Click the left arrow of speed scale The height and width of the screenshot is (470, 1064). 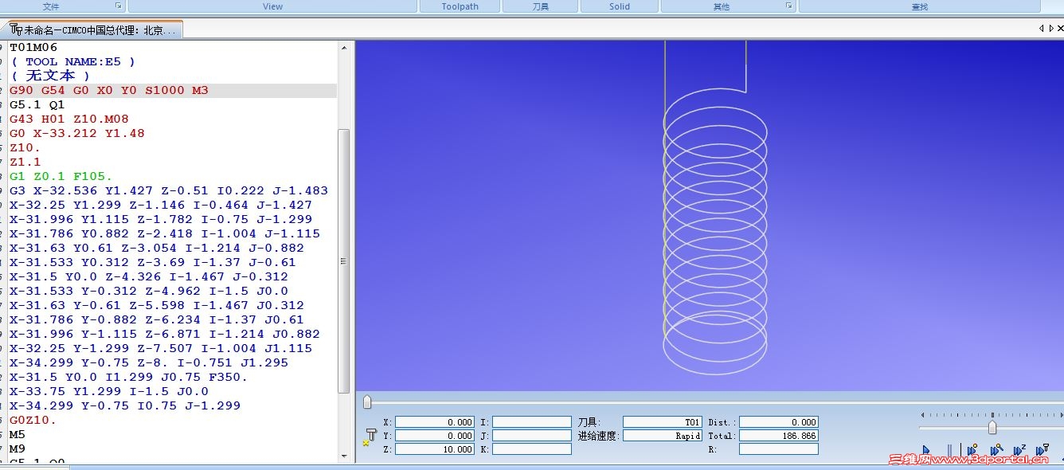[x=922, y=415]
